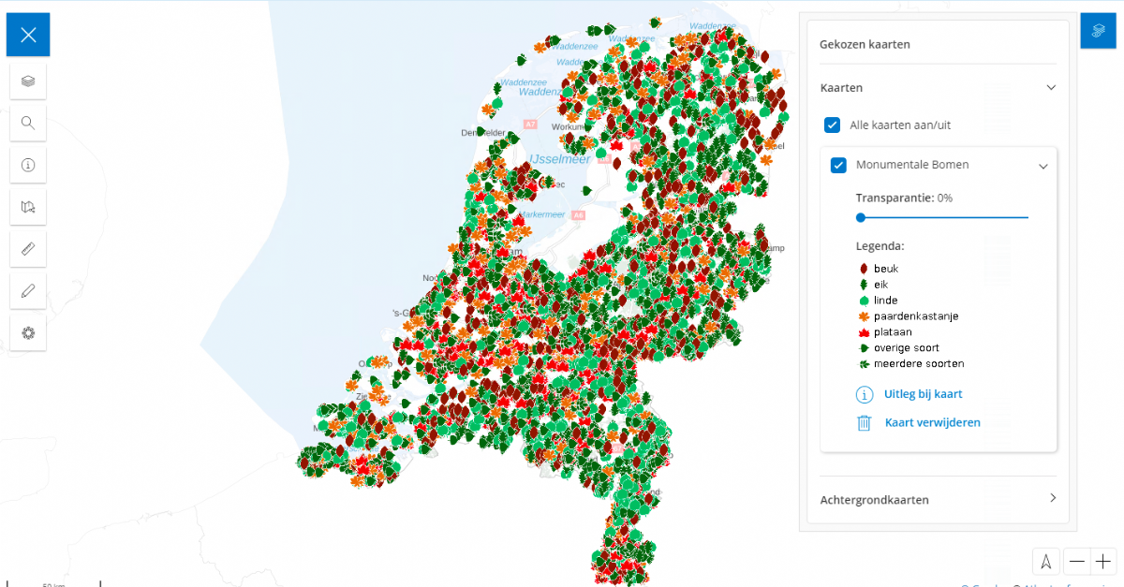
Task: Click the eik legend leaf icon
Action: 863,285
